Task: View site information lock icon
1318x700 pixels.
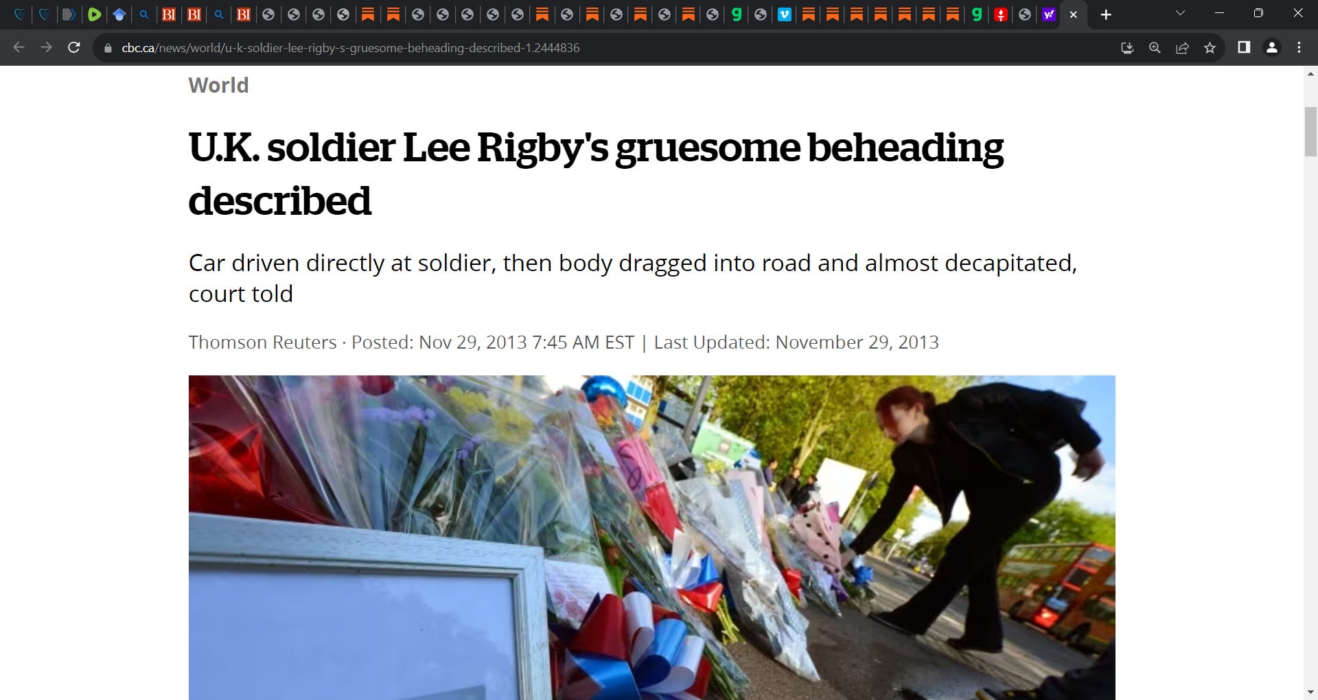Action: 108,48
